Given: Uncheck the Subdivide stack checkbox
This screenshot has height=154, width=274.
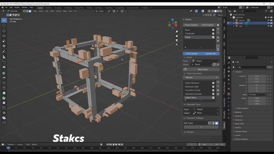Looking at the screenshot, I should coord(213,33).
